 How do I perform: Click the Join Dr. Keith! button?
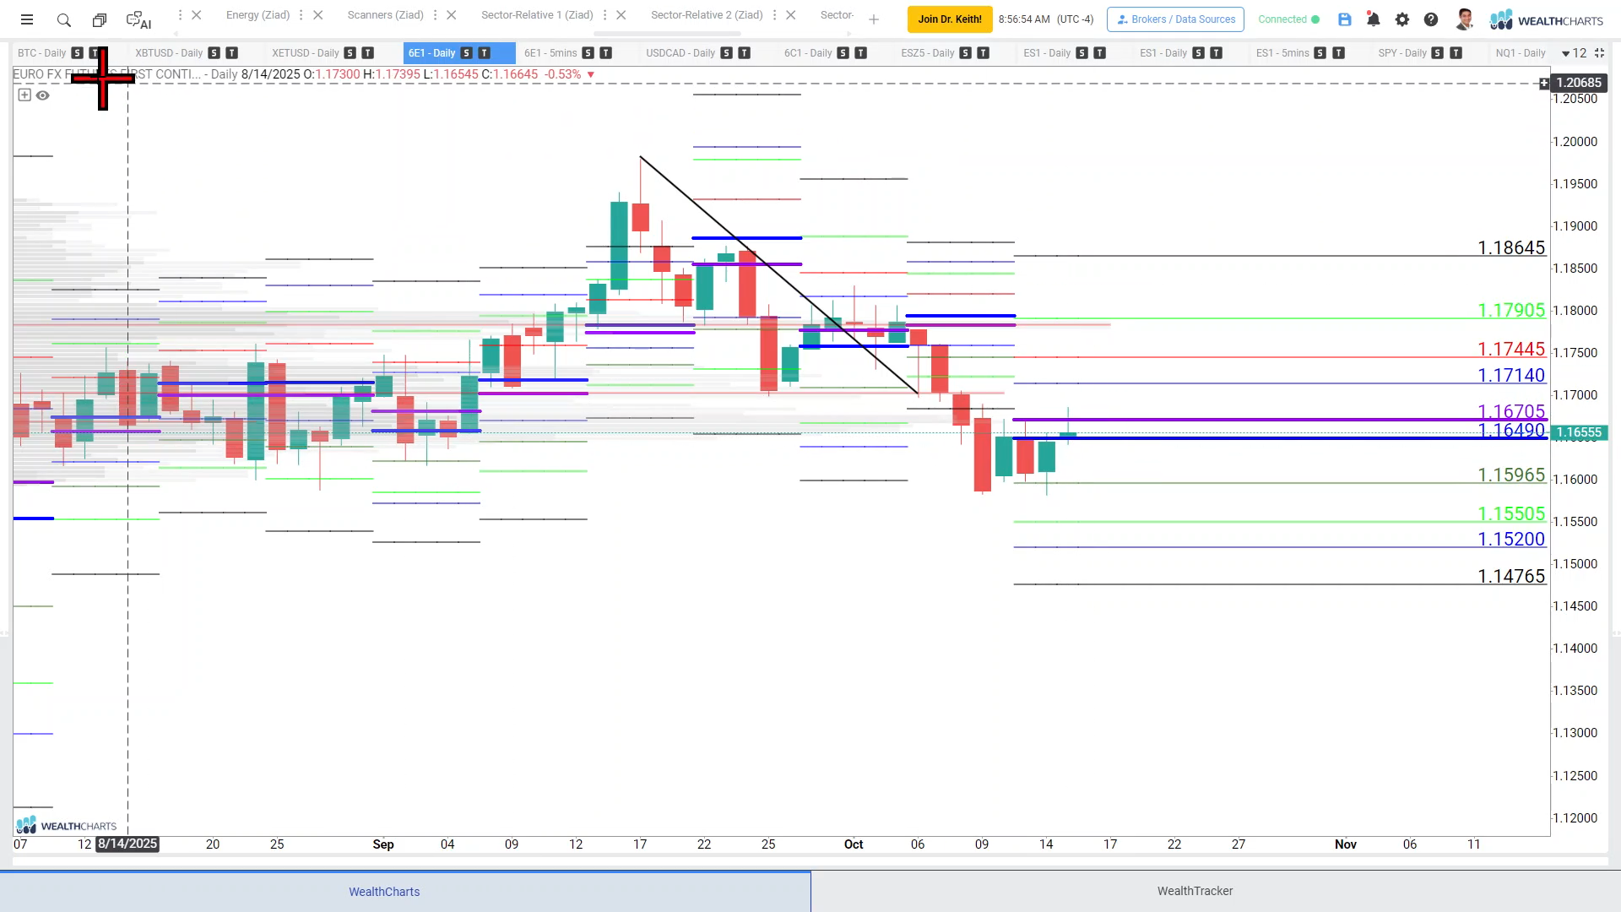[x=950, y=19]
